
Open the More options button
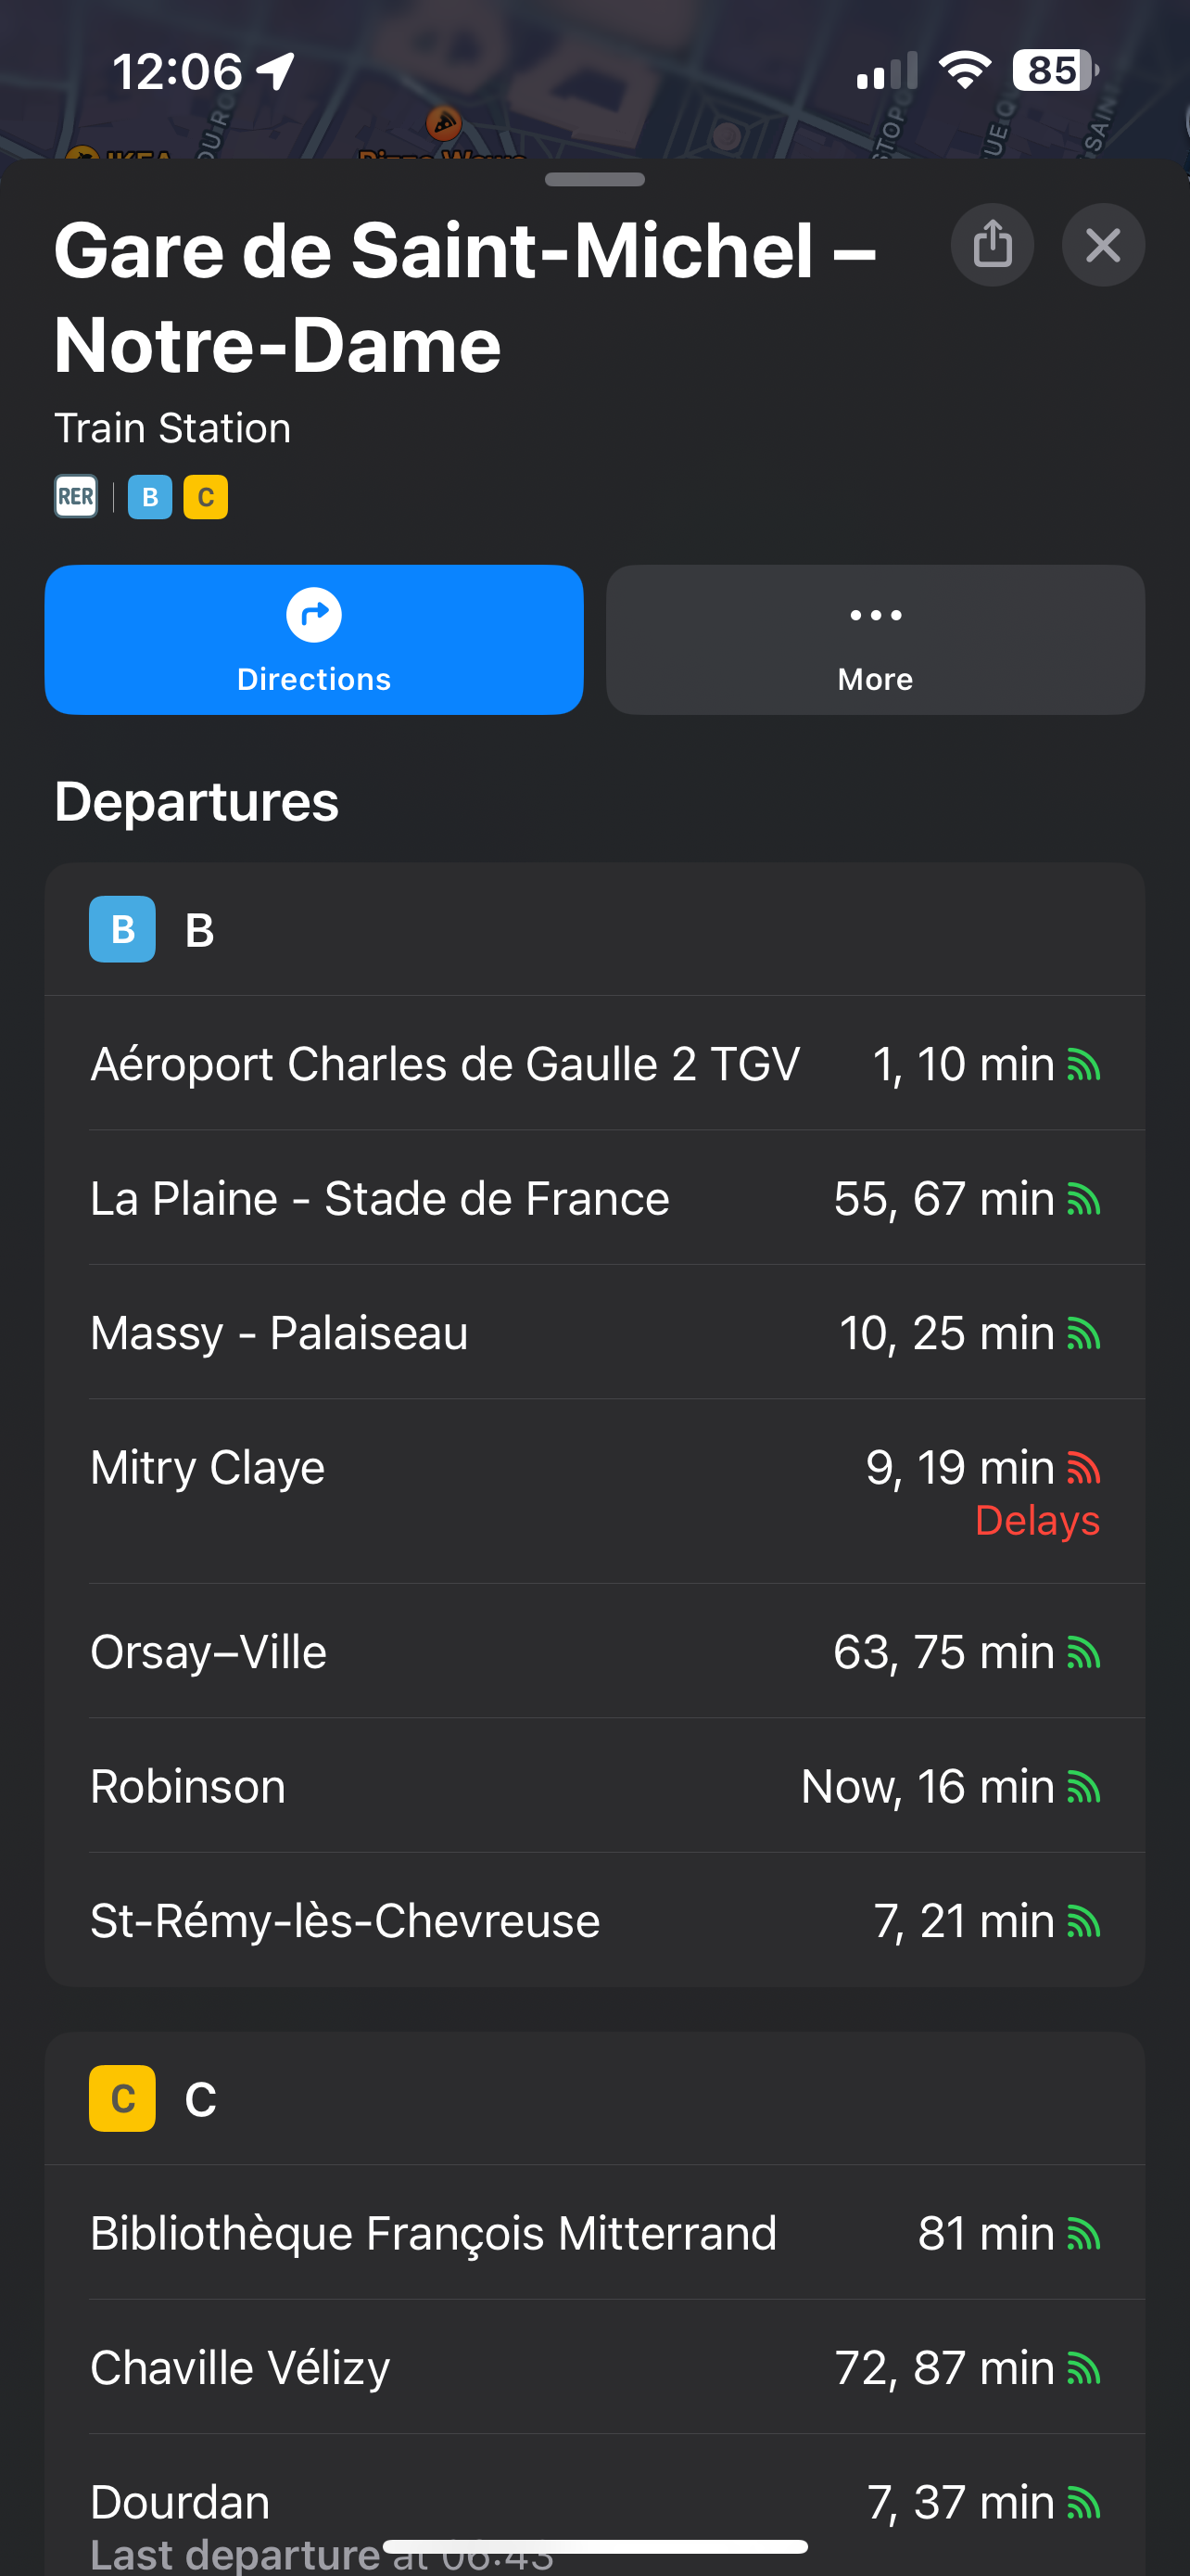pos(875,640)
